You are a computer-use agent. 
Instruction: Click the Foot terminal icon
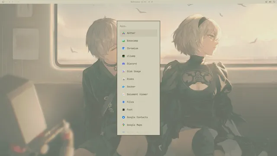123,110
